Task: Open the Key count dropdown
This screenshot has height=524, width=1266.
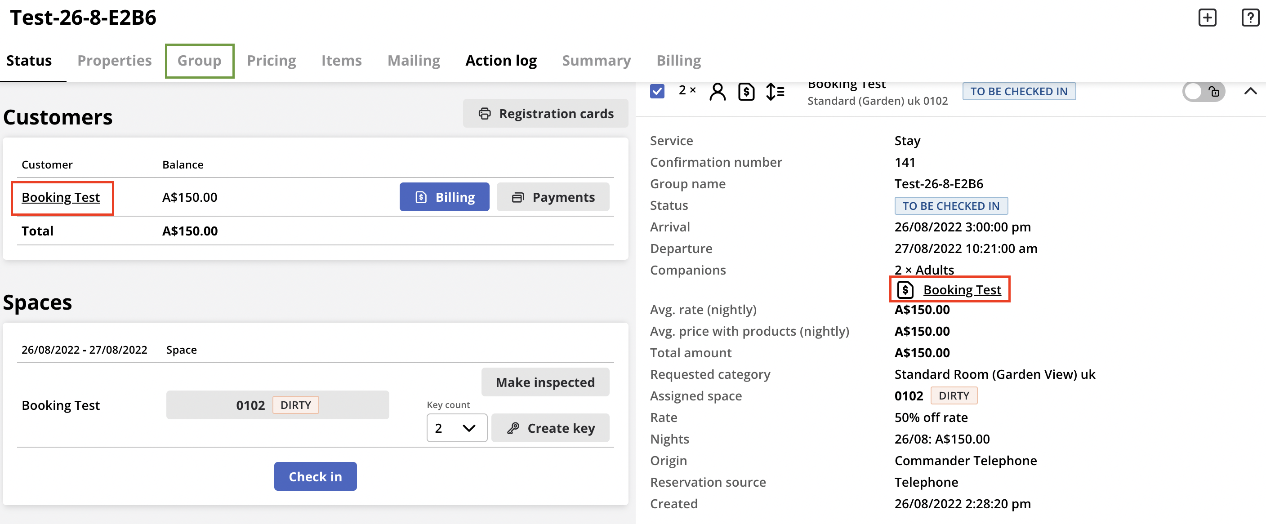Action: pos(457,428)
